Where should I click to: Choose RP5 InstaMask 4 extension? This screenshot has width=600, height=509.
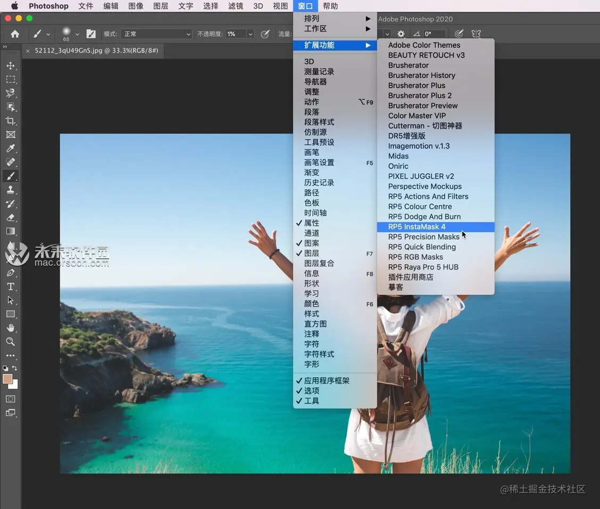436,227
